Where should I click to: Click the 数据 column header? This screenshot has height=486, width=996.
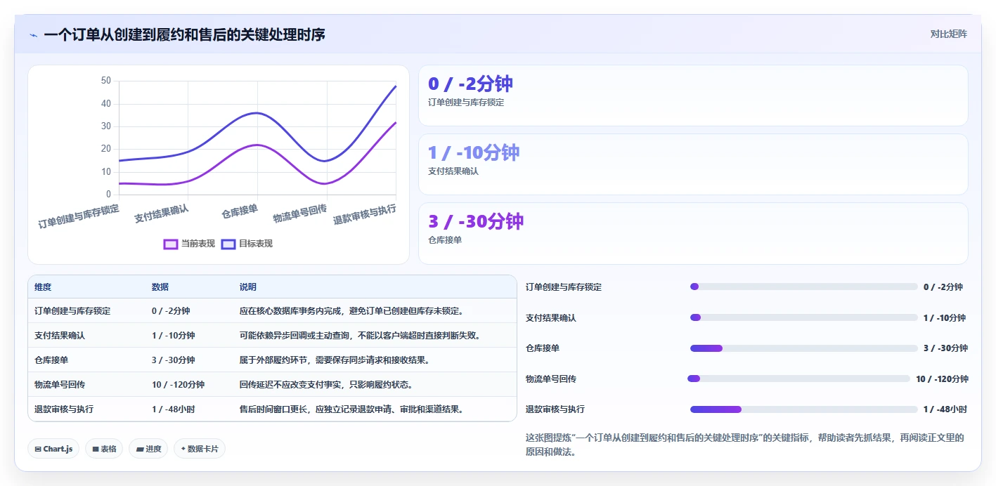(x=160, y=287)
